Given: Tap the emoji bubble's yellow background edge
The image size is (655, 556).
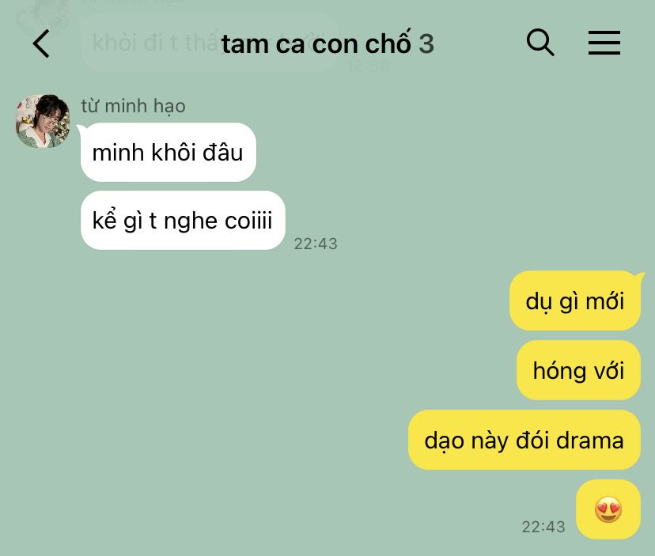Looking at the screenshot, I should [584, 509].
